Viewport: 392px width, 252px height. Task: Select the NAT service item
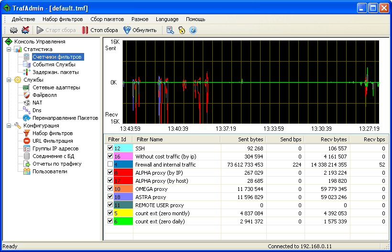coord(37,103)
